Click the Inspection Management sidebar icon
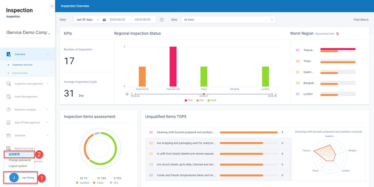The height and width of the screenshot is (187, 374). (x=9, y=84)
